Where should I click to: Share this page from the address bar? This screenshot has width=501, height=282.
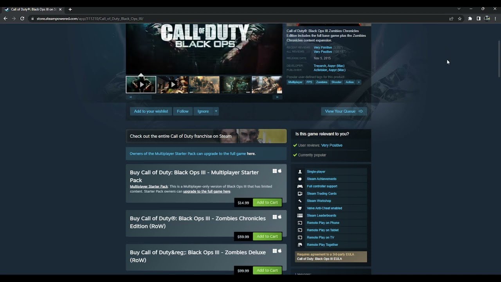[451, 18]
